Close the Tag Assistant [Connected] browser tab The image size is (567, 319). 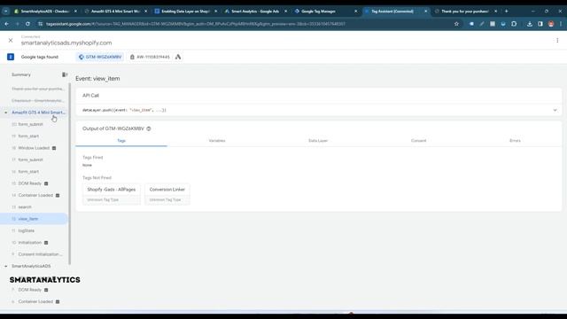pos(425,12)
